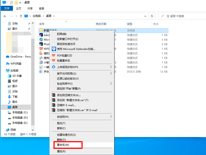The image size is (206, 155).
Task: Switch to the 主页 ribbon tab
Action: tap(19, 9)
